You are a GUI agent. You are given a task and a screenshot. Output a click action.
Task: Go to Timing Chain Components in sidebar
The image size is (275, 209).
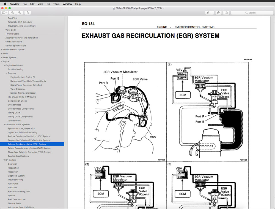[20, 117]
